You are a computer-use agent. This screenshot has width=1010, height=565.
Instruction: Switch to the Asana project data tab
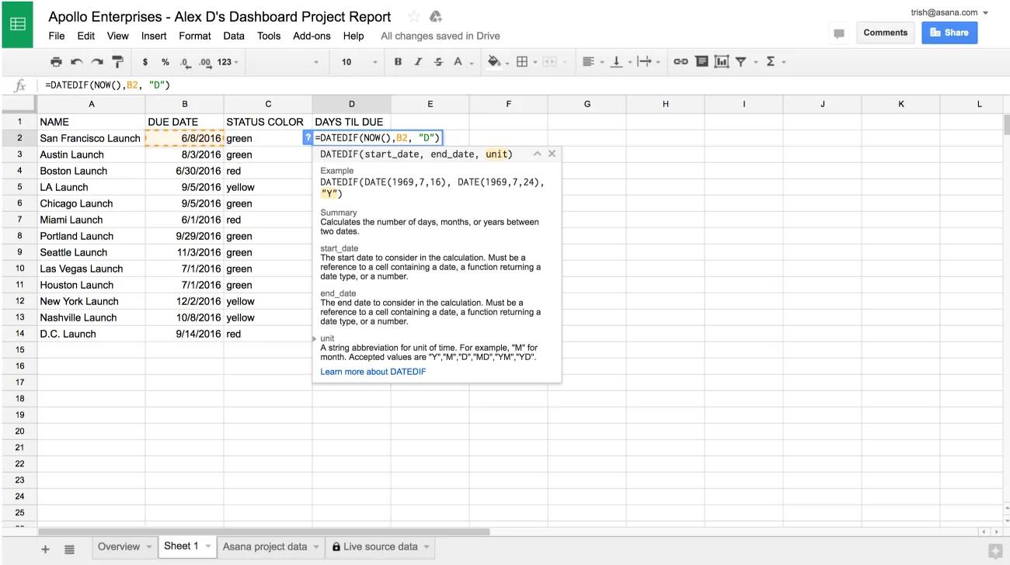click(x=264, y=546)
